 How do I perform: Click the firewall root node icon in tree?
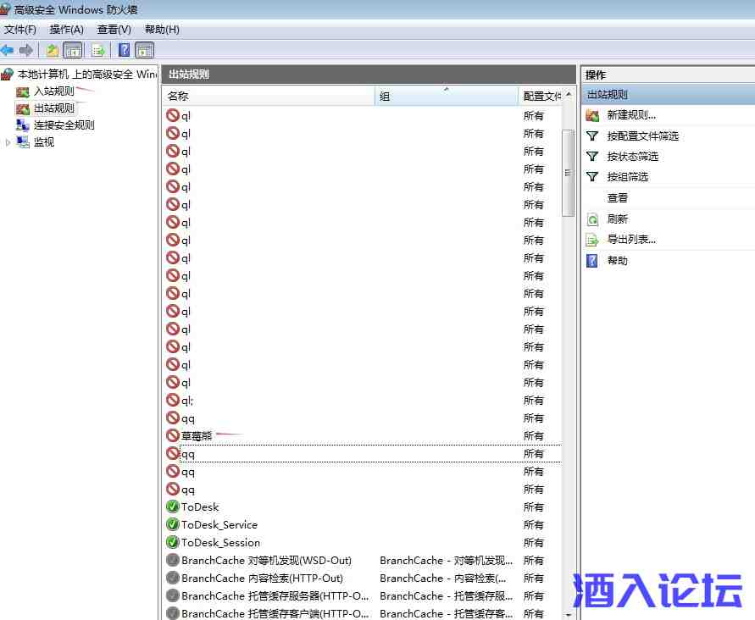coord(7,75)
